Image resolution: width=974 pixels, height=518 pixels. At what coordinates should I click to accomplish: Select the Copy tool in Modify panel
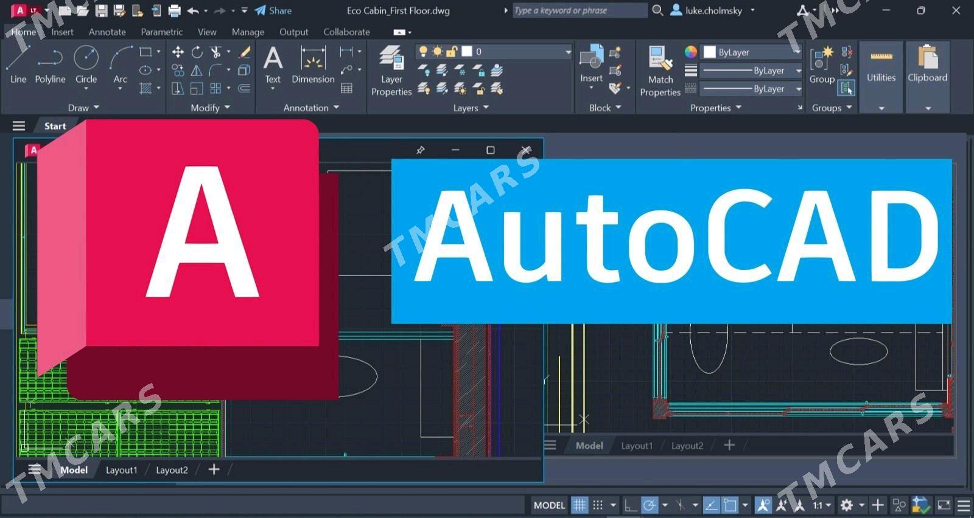(x=178, y=71)
